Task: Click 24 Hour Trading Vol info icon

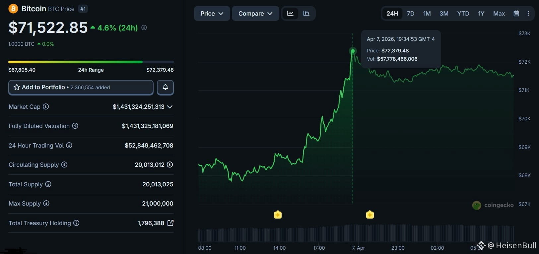Action: pyautogui.click(x=69, y=145)
